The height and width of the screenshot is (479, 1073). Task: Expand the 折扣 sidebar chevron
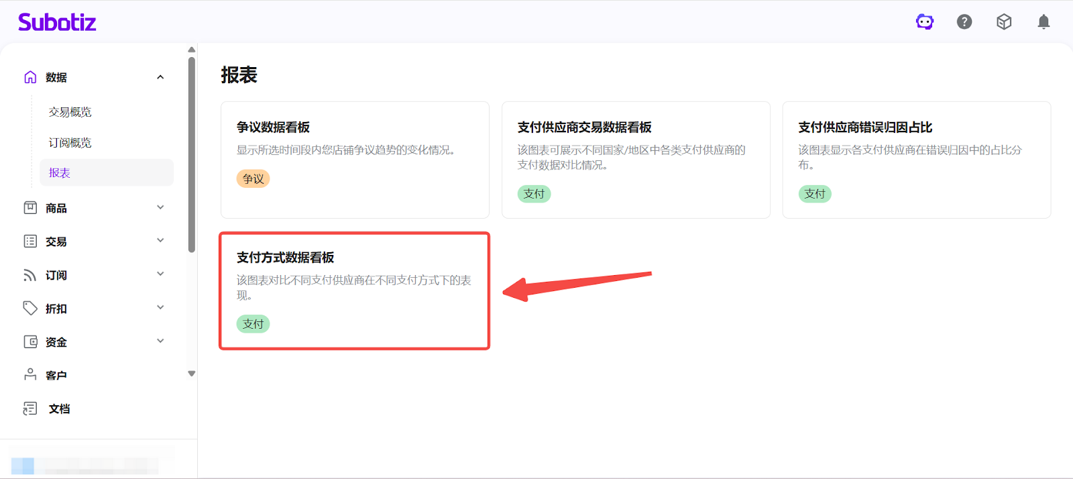160,308
